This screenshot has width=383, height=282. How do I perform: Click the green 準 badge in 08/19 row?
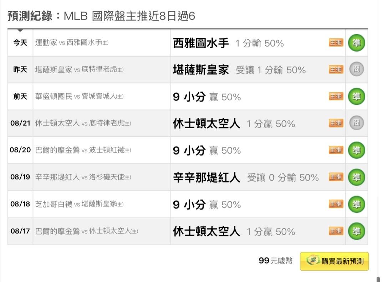pos(356,177)
